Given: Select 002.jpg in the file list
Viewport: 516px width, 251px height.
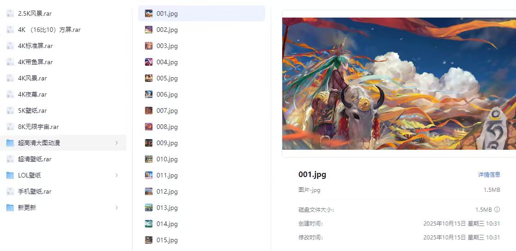Looking at the screenshot, I should (201, 30).
